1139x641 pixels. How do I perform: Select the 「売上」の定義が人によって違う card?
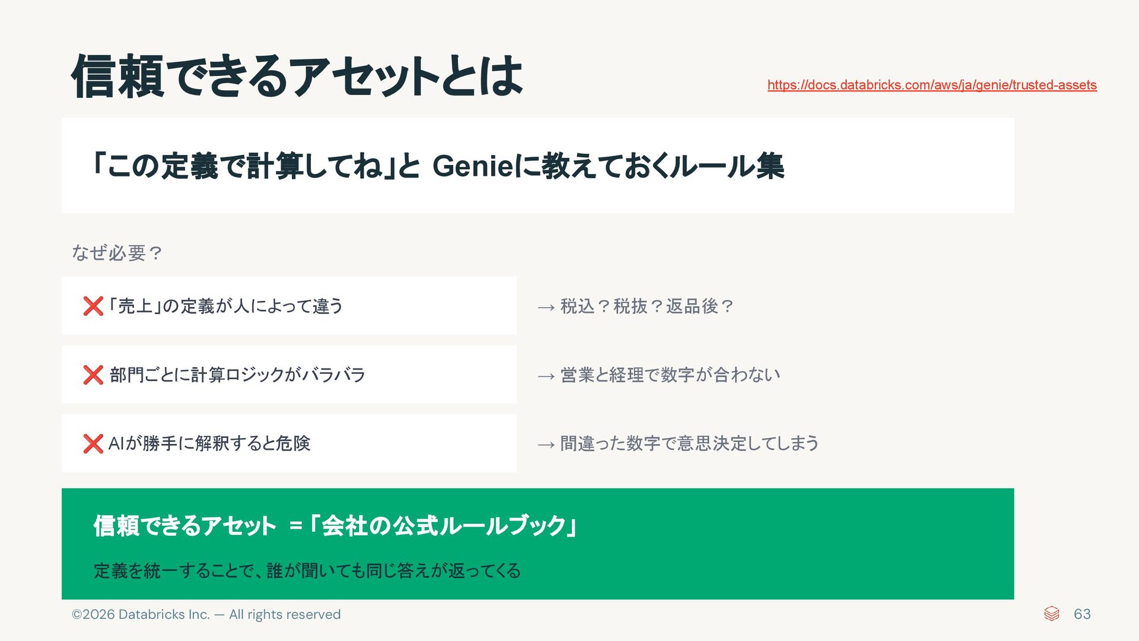click(x=289, y=306)
